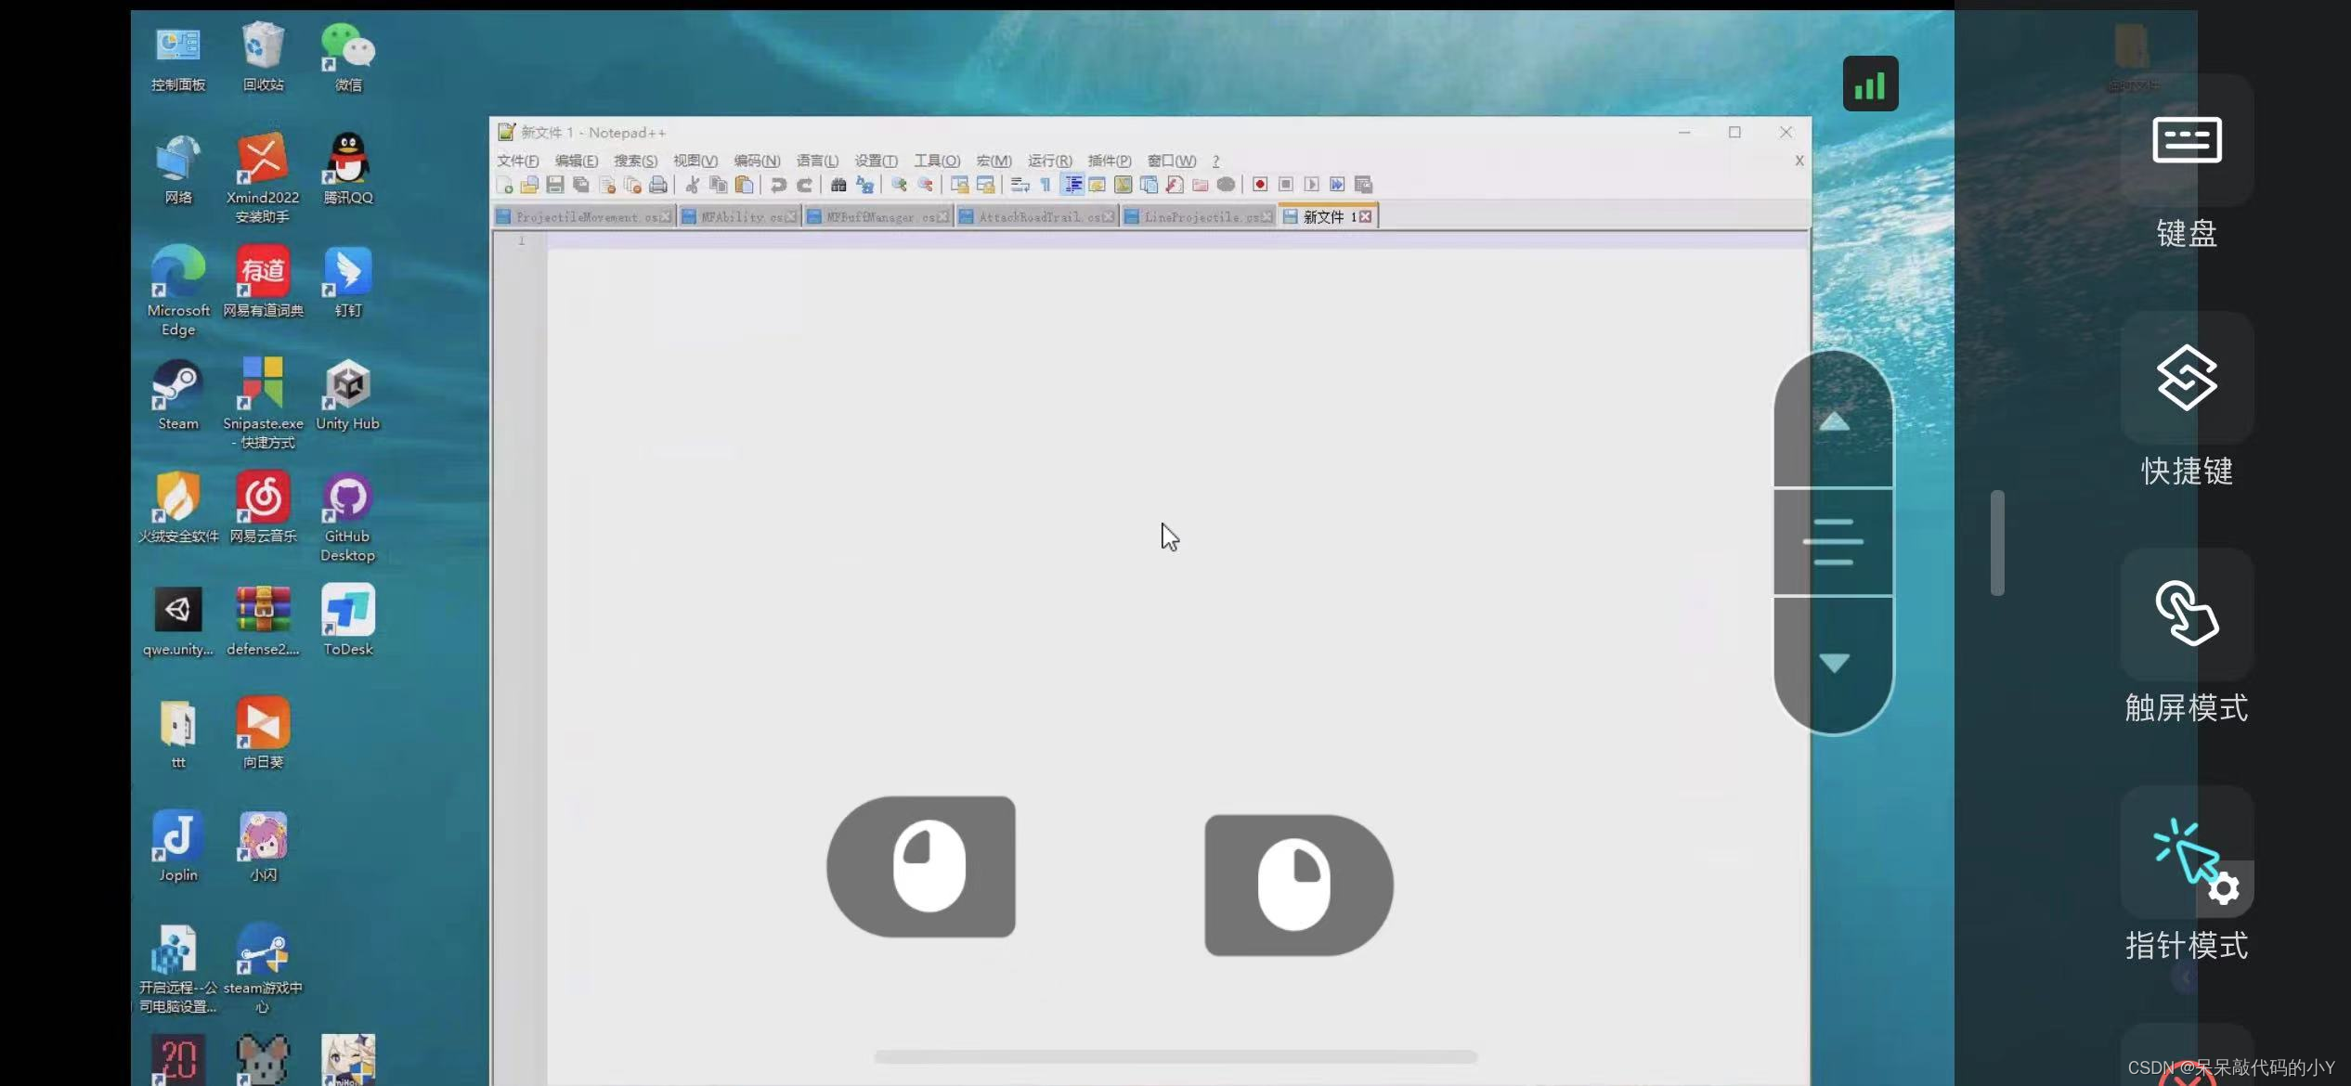Open the 窗口(W) menu
This screenshot has height=1086, width=2351.
click(1172, 161)
